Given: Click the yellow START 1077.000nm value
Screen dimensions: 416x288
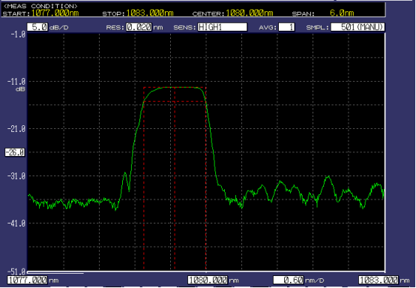Looking at the screenshot, I should click(x=55, y=13).
